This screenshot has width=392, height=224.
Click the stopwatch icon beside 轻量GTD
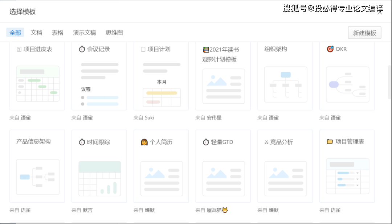[206, 142]
